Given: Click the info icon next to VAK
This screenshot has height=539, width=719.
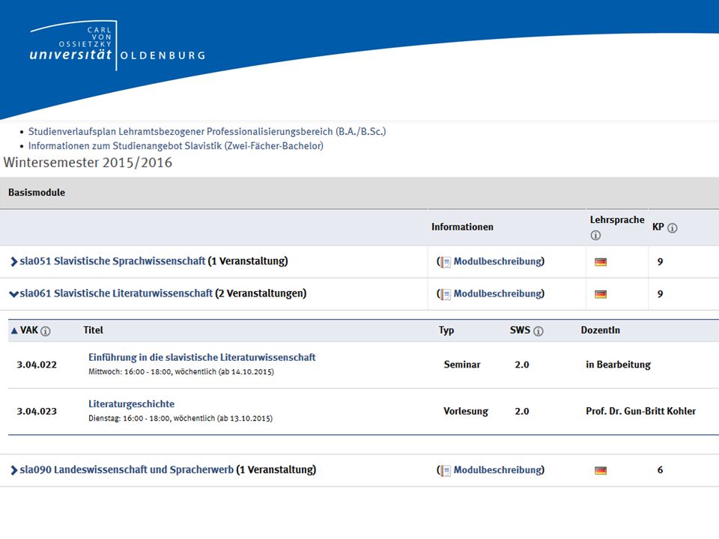Looking at the screenshot, I should tap(46, 331).
